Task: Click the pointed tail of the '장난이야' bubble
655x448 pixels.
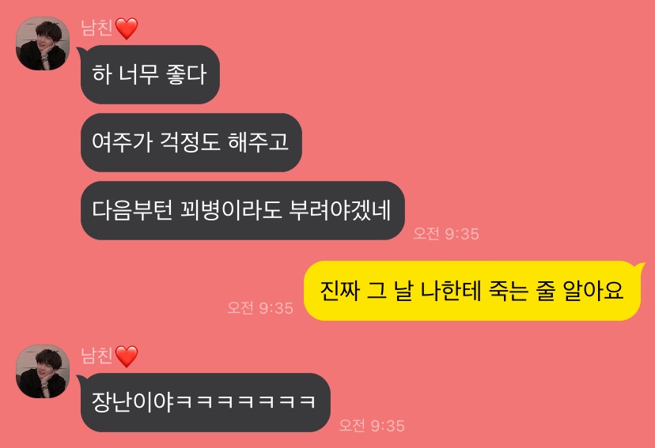Action: coord(81,379)
